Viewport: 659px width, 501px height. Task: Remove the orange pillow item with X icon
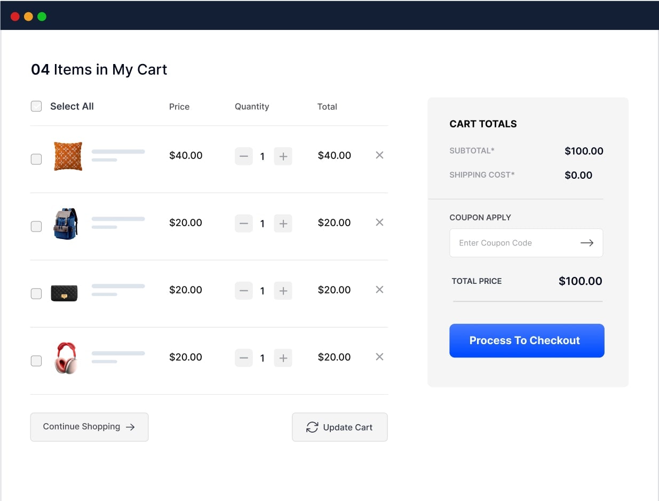pos(379,155)
